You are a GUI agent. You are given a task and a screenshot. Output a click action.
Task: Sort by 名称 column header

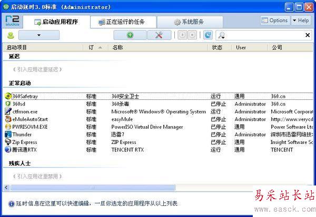click(158, 48)
